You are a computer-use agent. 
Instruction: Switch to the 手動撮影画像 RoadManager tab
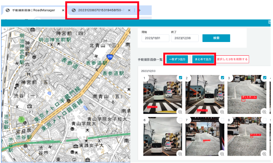point(33,10)
